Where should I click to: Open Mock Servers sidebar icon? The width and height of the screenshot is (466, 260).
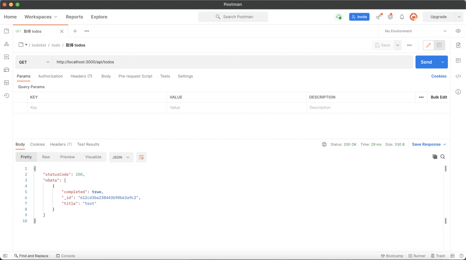pos(6,70)
